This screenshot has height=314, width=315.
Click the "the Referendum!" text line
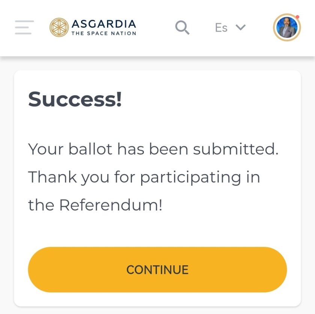pos(95,205)
